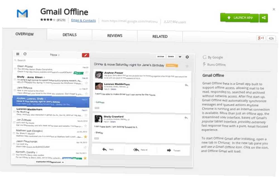Open the dropdown arrow next to Delete

point(180,57)
